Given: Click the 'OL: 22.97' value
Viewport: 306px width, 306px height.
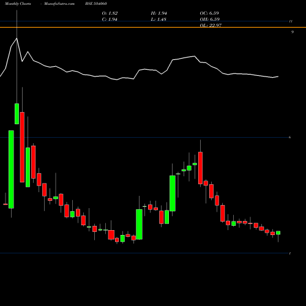Looking at the screenshot, I should 211,25.
